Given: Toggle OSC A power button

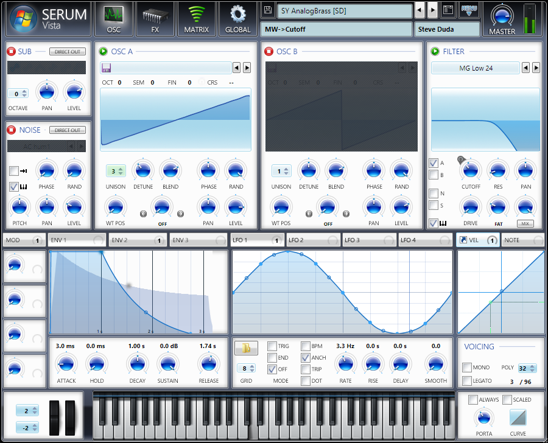Looking at the screenshot, I should point(103,51).
